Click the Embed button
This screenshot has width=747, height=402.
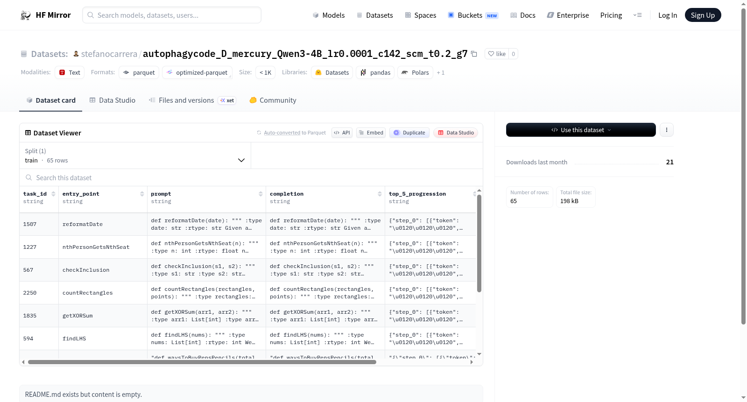tap(371, 133)
